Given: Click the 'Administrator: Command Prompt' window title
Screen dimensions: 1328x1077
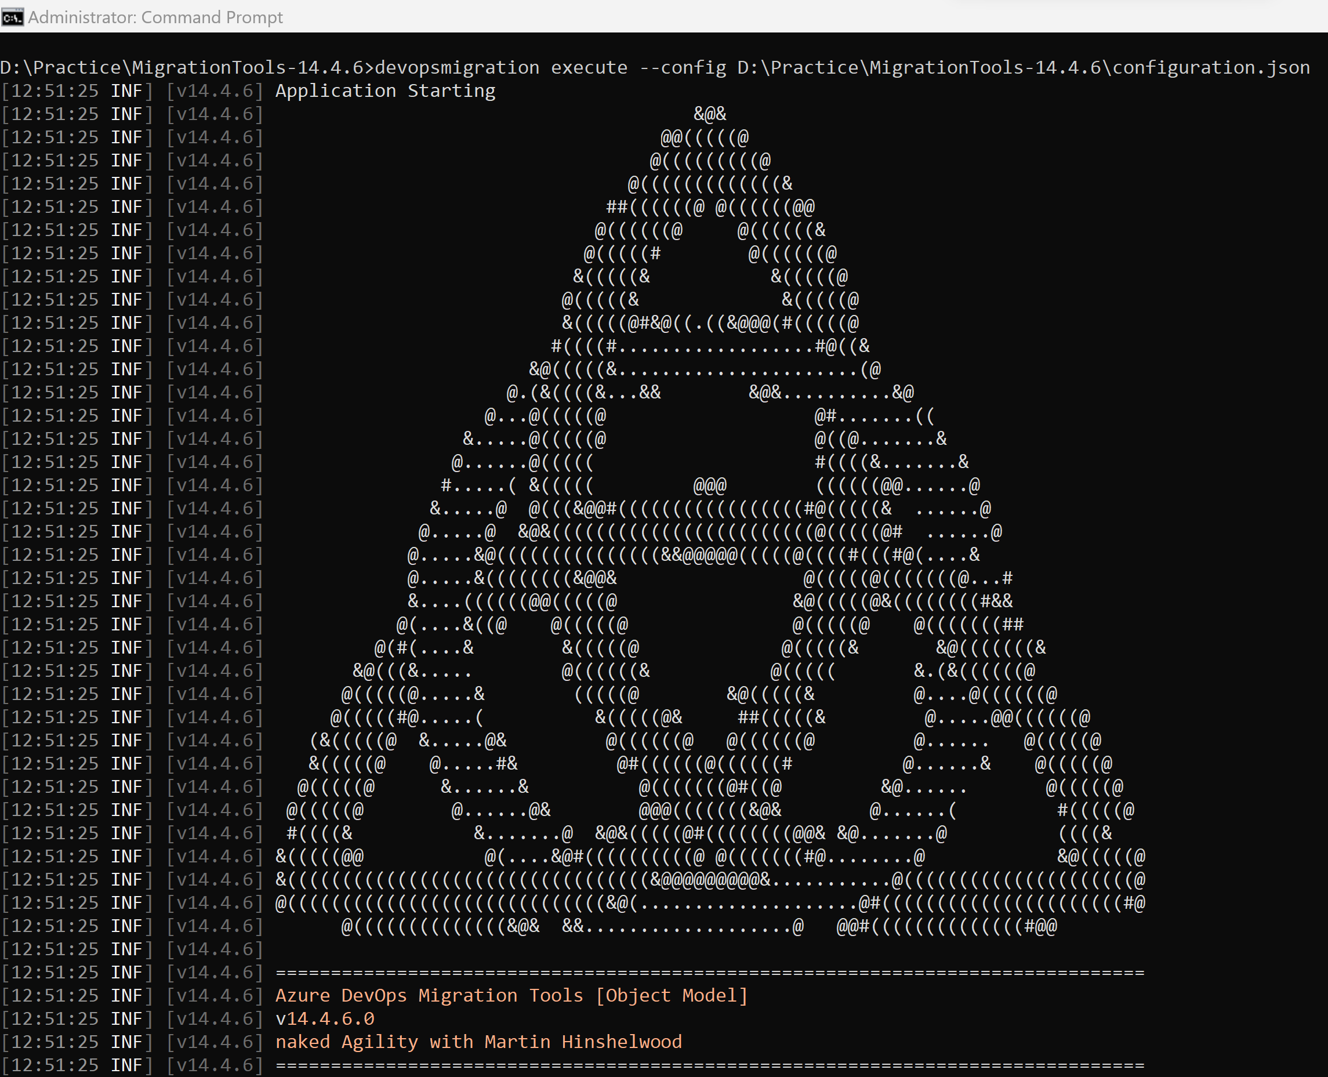Looking at the screenshot, I should (x=155, y=17).
